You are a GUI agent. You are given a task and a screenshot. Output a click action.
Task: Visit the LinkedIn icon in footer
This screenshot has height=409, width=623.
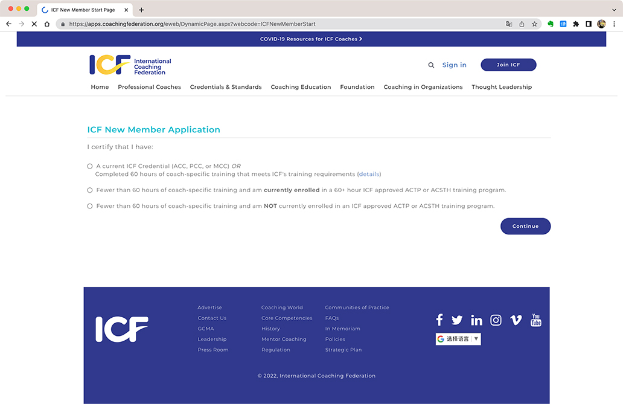pyautogui.click(x=476, y=320)
